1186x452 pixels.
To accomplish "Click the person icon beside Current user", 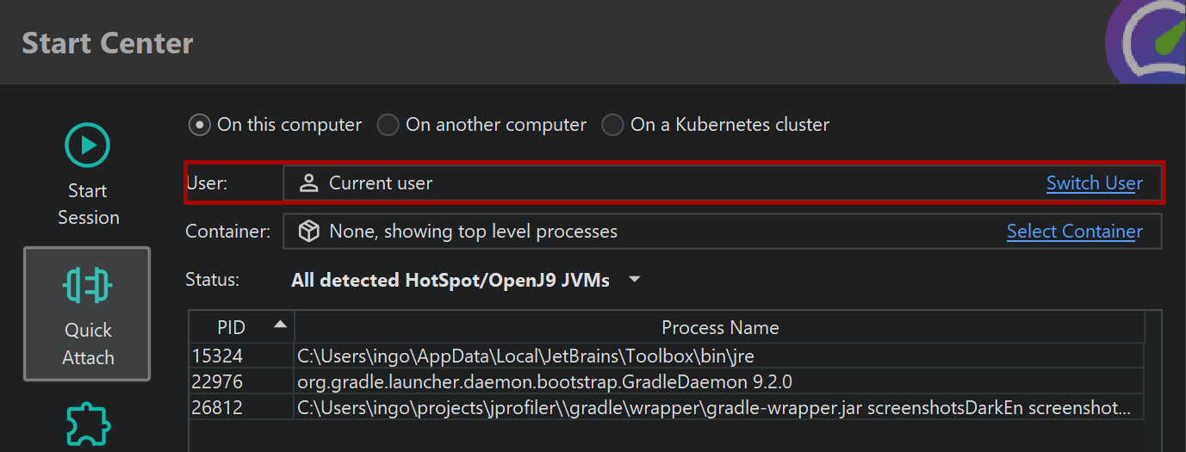I will [x=308, y=183].
